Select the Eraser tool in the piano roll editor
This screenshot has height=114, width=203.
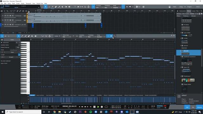29,36
